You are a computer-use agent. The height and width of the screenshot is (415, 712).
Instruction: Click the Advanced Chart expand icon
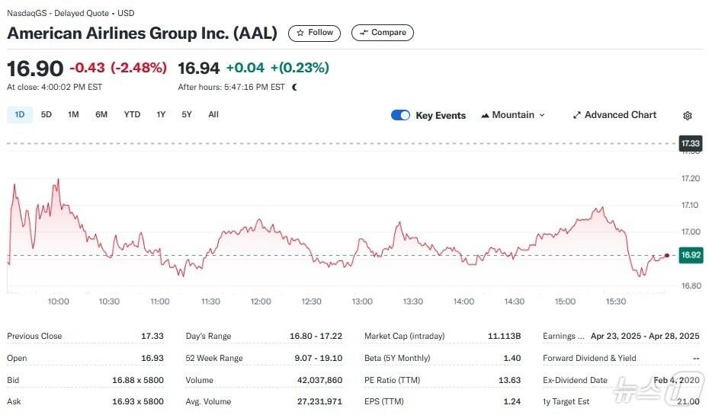(577, 116)
